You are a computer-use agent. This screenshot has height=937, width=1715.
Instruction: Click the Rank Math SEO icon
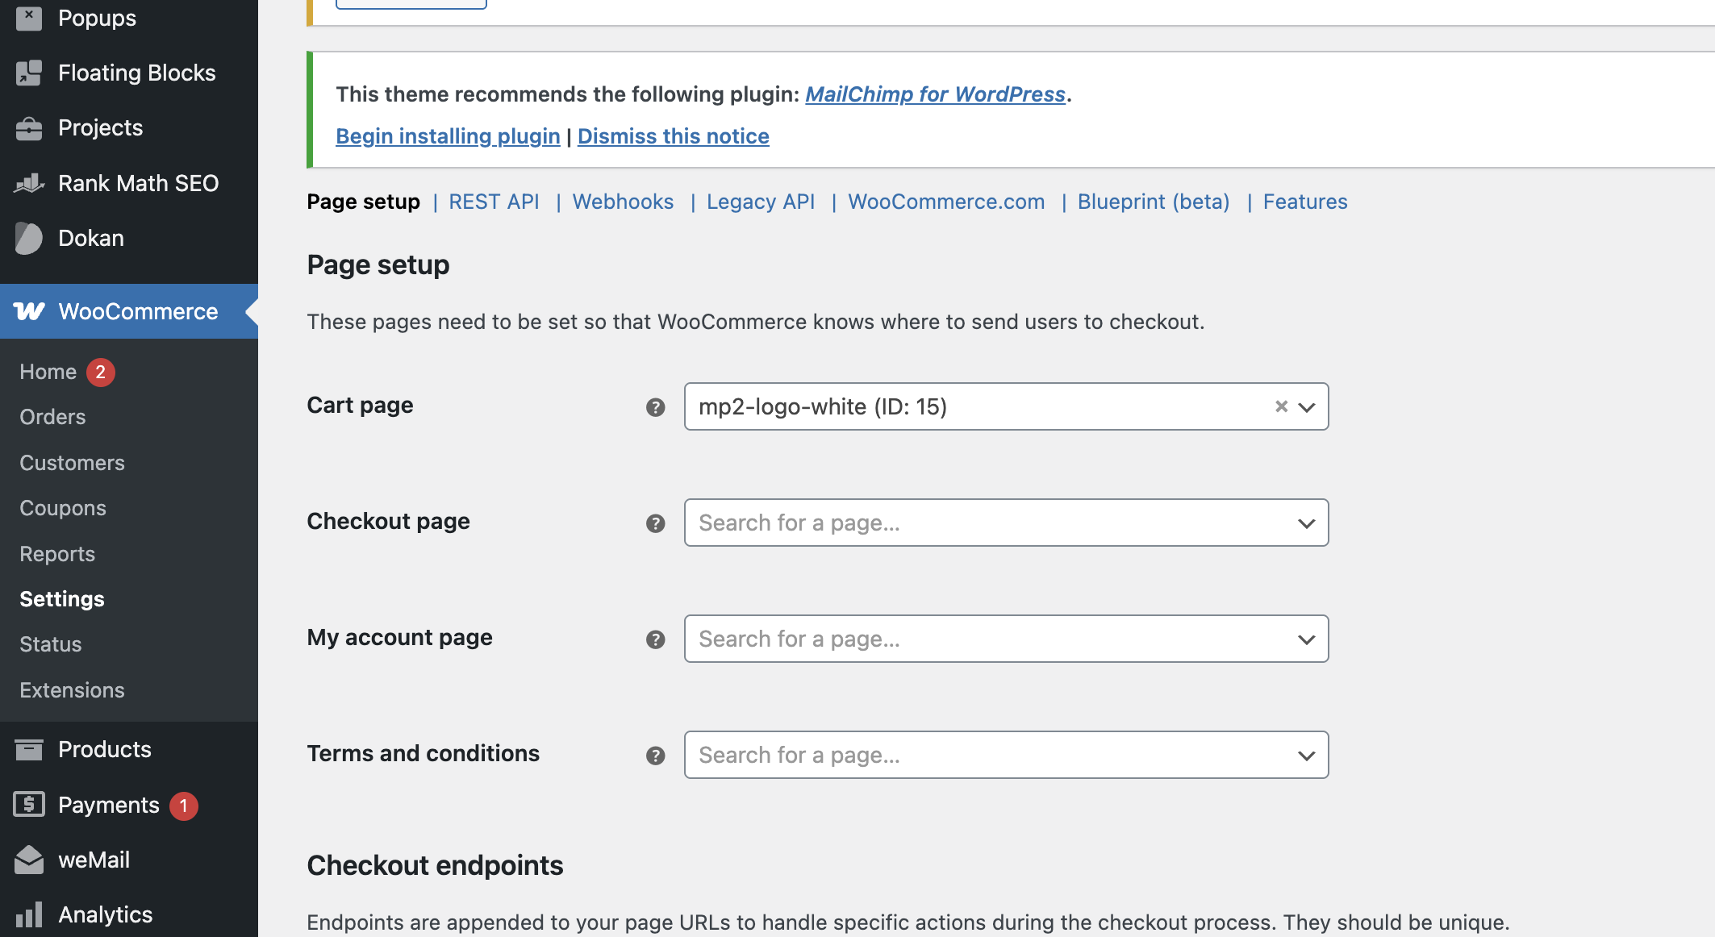29,183
